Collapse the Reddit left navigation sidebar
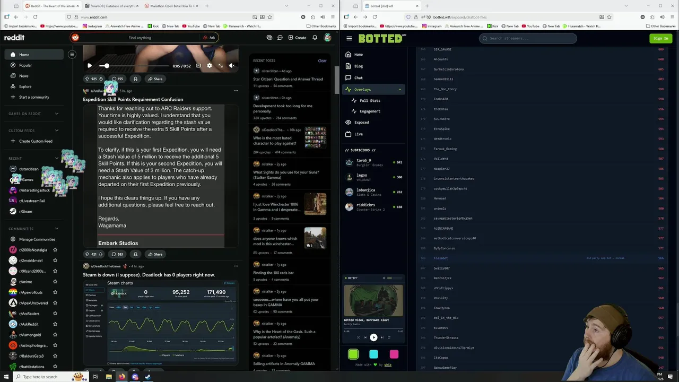Viewport: 679px width, 382px height. tap(72, 54)
